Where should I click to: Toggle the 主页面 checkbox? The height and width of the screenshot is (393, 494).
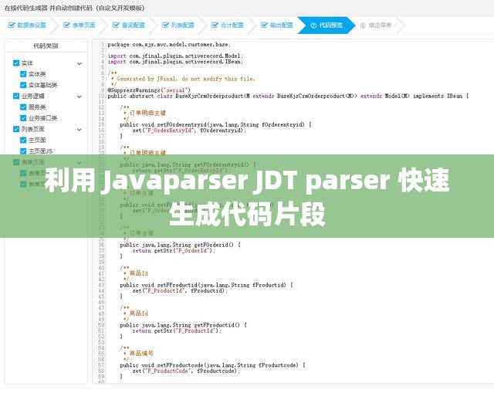(23, 140)
